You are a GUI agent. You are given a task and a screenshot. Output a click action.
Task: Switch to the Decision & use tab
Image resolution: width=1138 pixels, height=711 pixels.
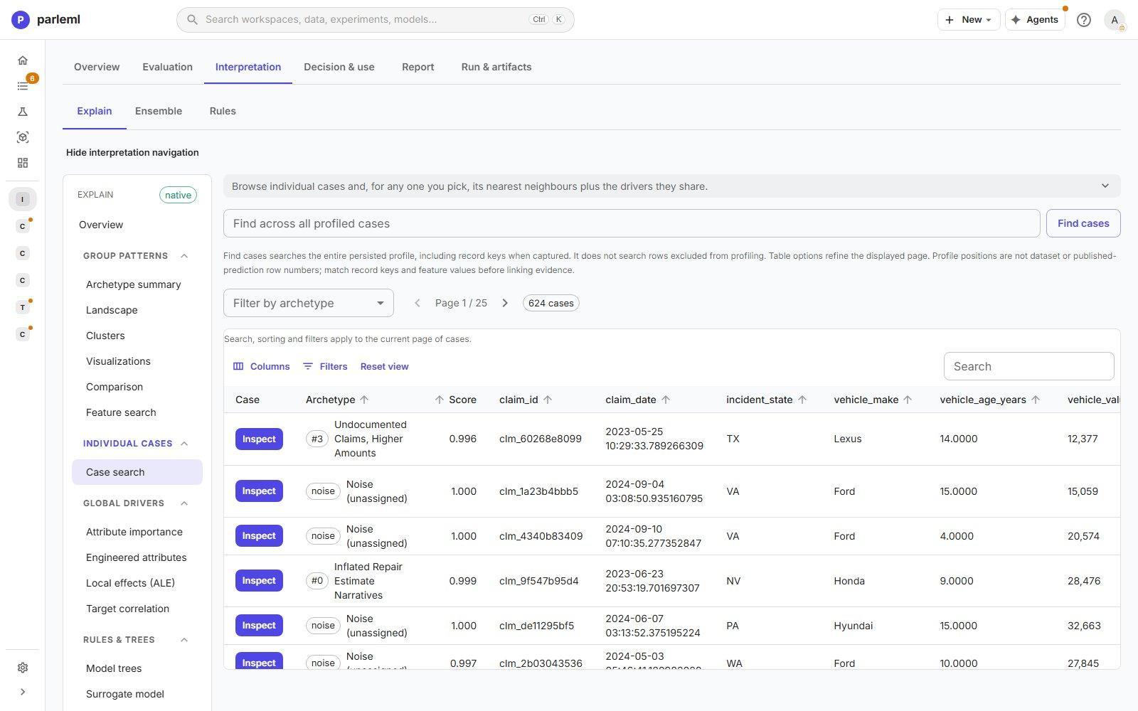[x=339, y=67]
